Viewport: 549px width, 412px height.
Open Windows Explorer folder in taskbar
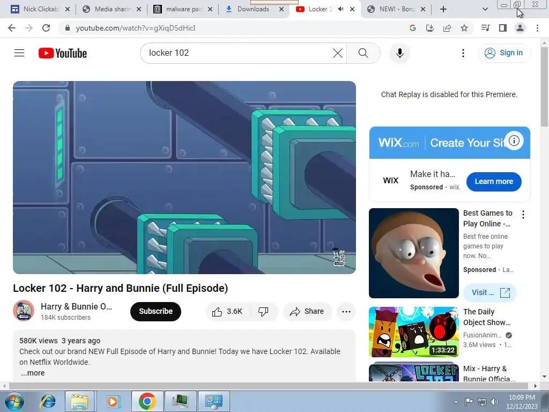click(79, 401)
